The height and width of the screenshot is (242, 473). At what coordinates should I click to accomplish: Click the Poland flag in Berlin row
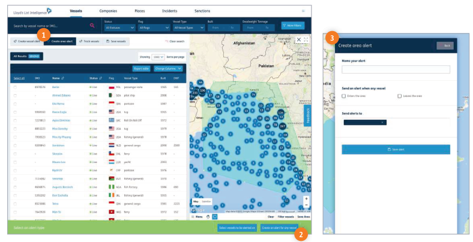click(112, 87)
